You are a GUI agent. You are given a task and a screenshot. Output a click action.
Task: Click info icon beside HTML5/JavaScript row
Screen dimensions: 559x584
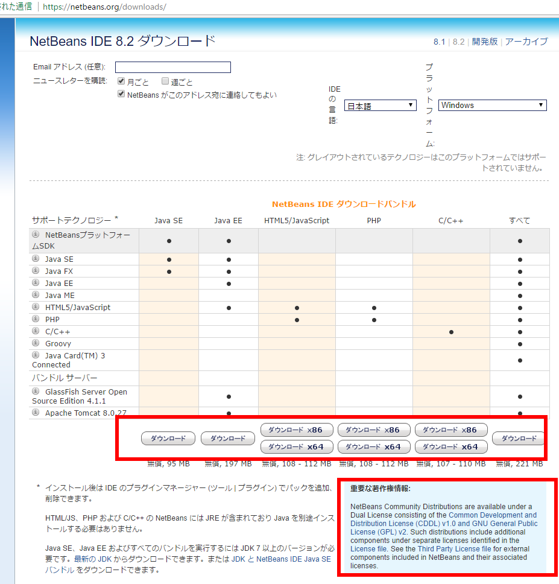(36, 306)
